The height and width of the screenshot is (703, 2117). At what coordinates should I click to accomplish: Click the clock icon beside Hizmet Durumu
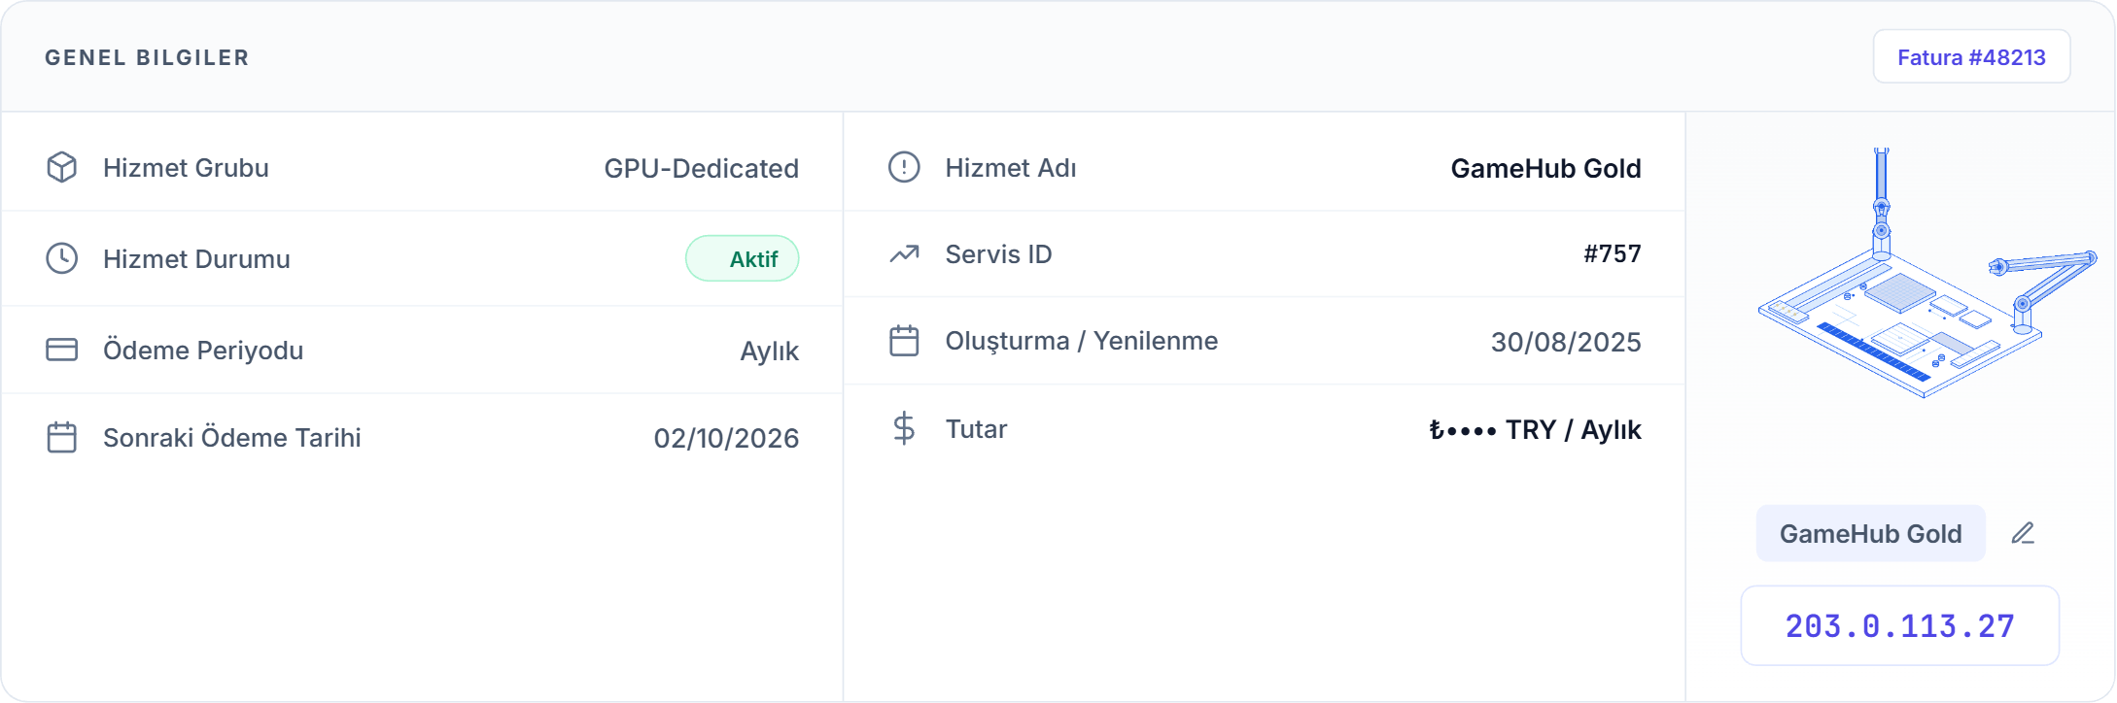(x=62, y=259)
